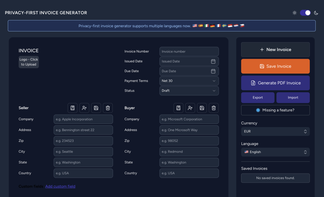Click the sun light-mode icon
The height and width of the screenshot is (197, 324).
click(295, 13)
